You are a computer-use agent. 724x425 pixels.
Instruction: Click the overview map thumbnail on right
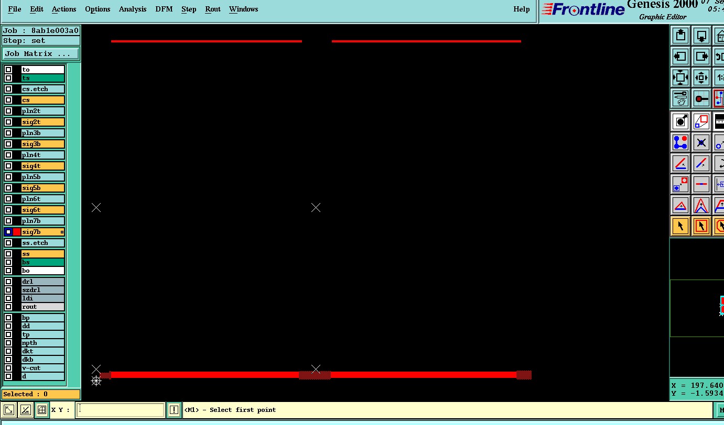click(x=697, y=308)
